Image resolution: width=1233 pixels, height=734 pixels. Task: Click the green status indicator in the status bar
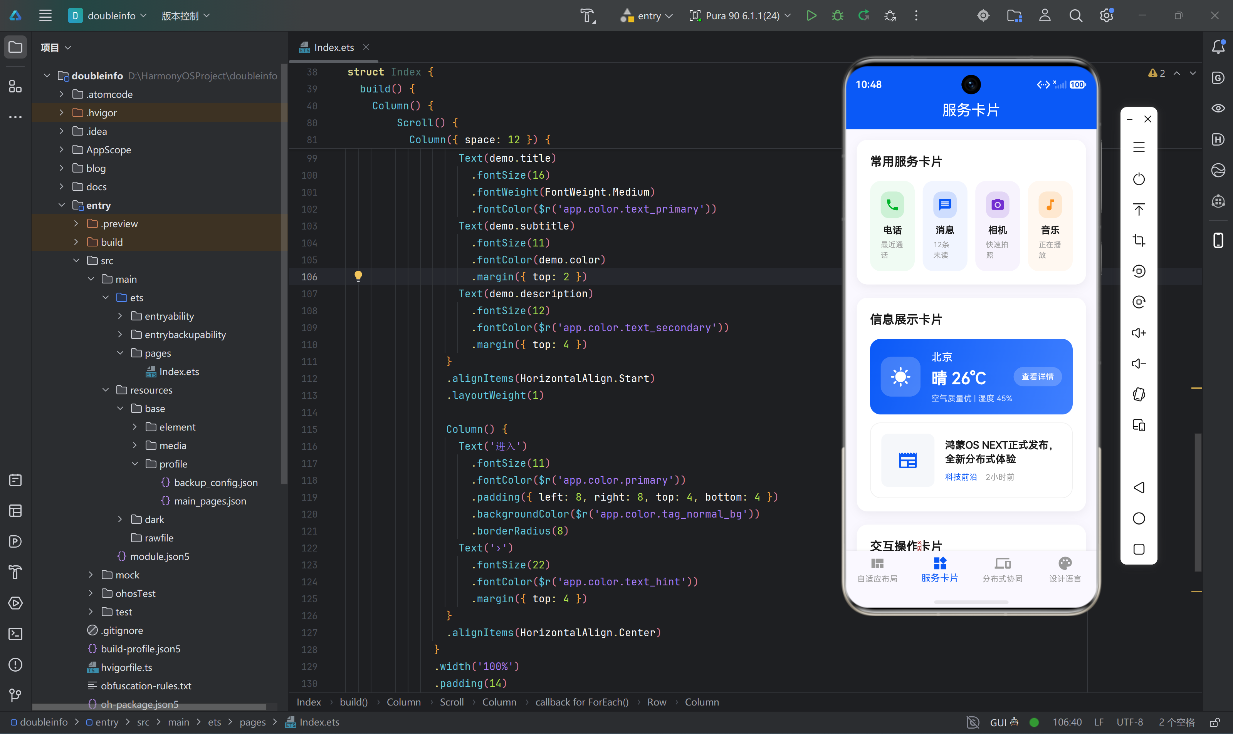[x=1034, y=722]
